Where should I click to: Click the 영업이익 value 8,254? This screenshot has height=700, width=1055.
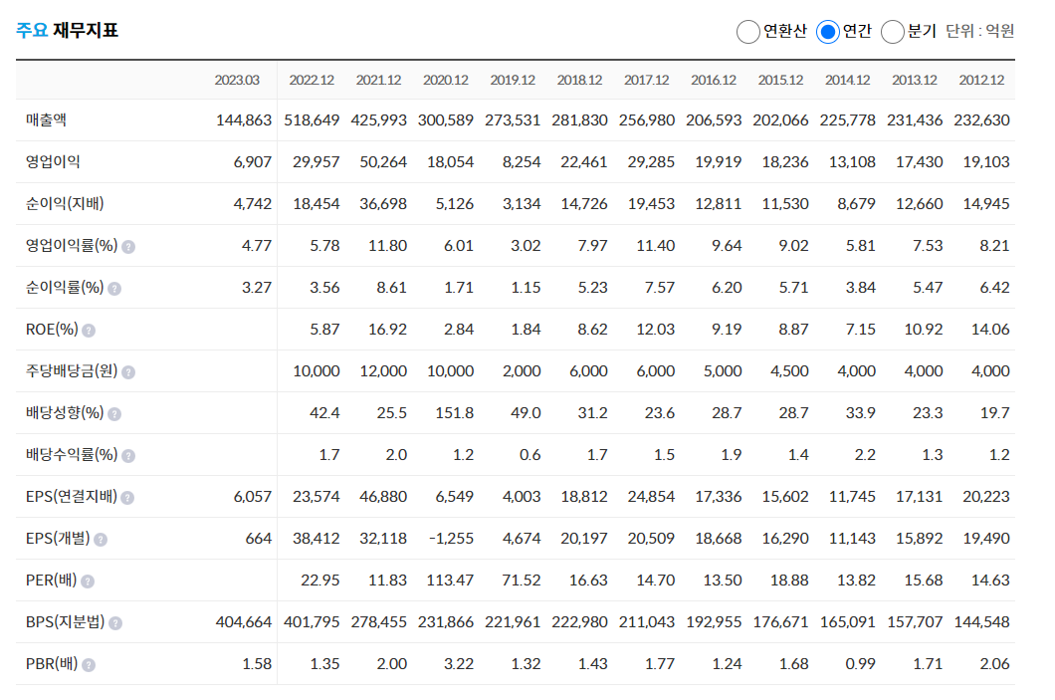[x=522, y=161]
